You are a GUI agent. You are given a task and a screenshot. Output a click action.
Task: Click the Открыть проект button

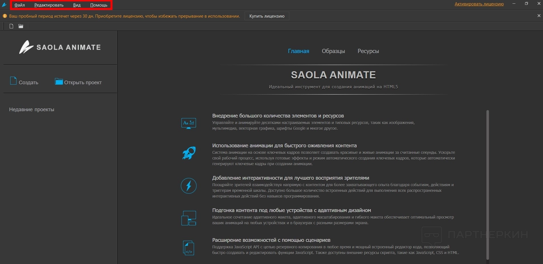pos(78,82)
